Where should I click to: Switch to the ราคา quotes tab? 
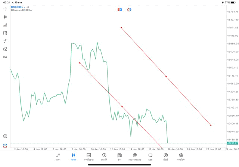point(58,157)
